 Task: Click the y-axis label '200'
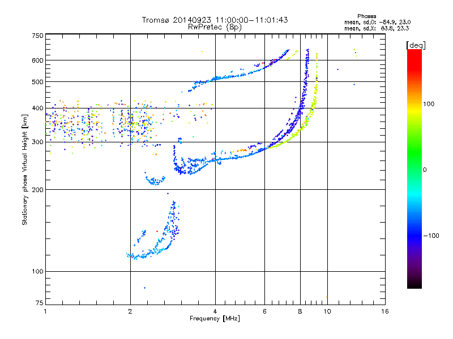coord(37,190)
